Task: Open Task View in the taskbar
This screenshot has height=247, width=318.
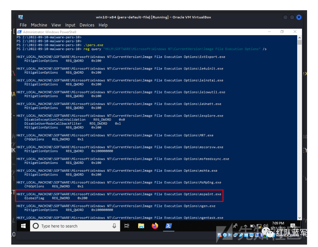Action: coord(127,226)
